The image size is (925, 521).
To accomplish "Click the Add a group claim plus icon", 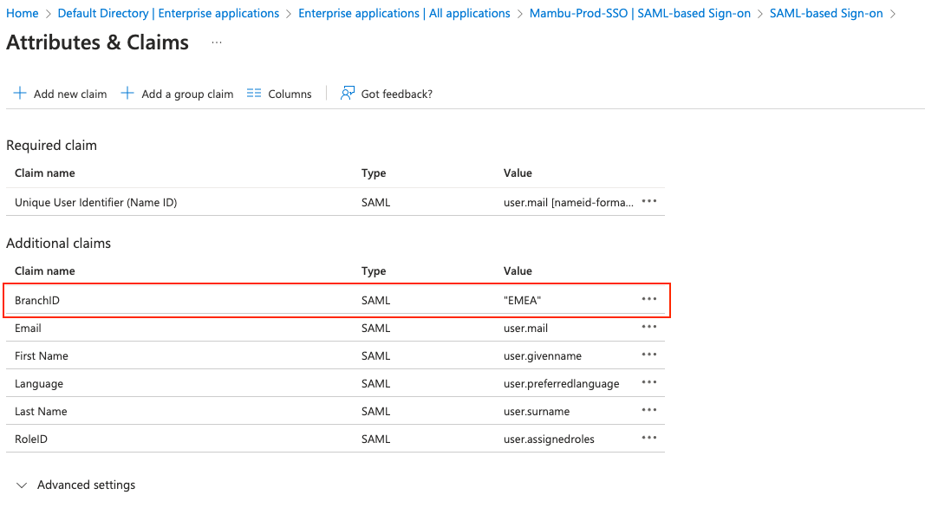I will [128, 94].
